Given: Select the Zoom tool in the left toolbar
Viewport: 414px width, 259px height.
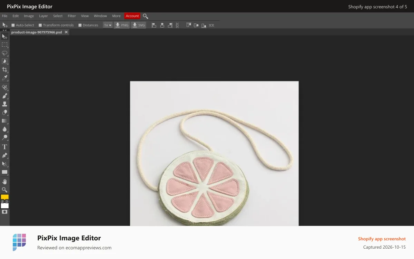Looking at the screenshot, I should pyautogui.click(x=4, y=190).
